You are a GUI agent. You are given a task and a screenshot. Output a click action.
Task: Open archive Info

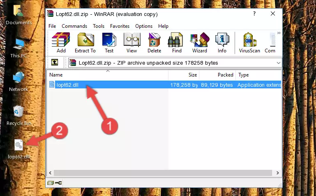(x=222, y=43)
